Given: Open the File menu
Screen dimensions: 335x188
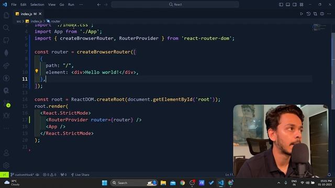Looking at the screenshot, I should point(14,5).
